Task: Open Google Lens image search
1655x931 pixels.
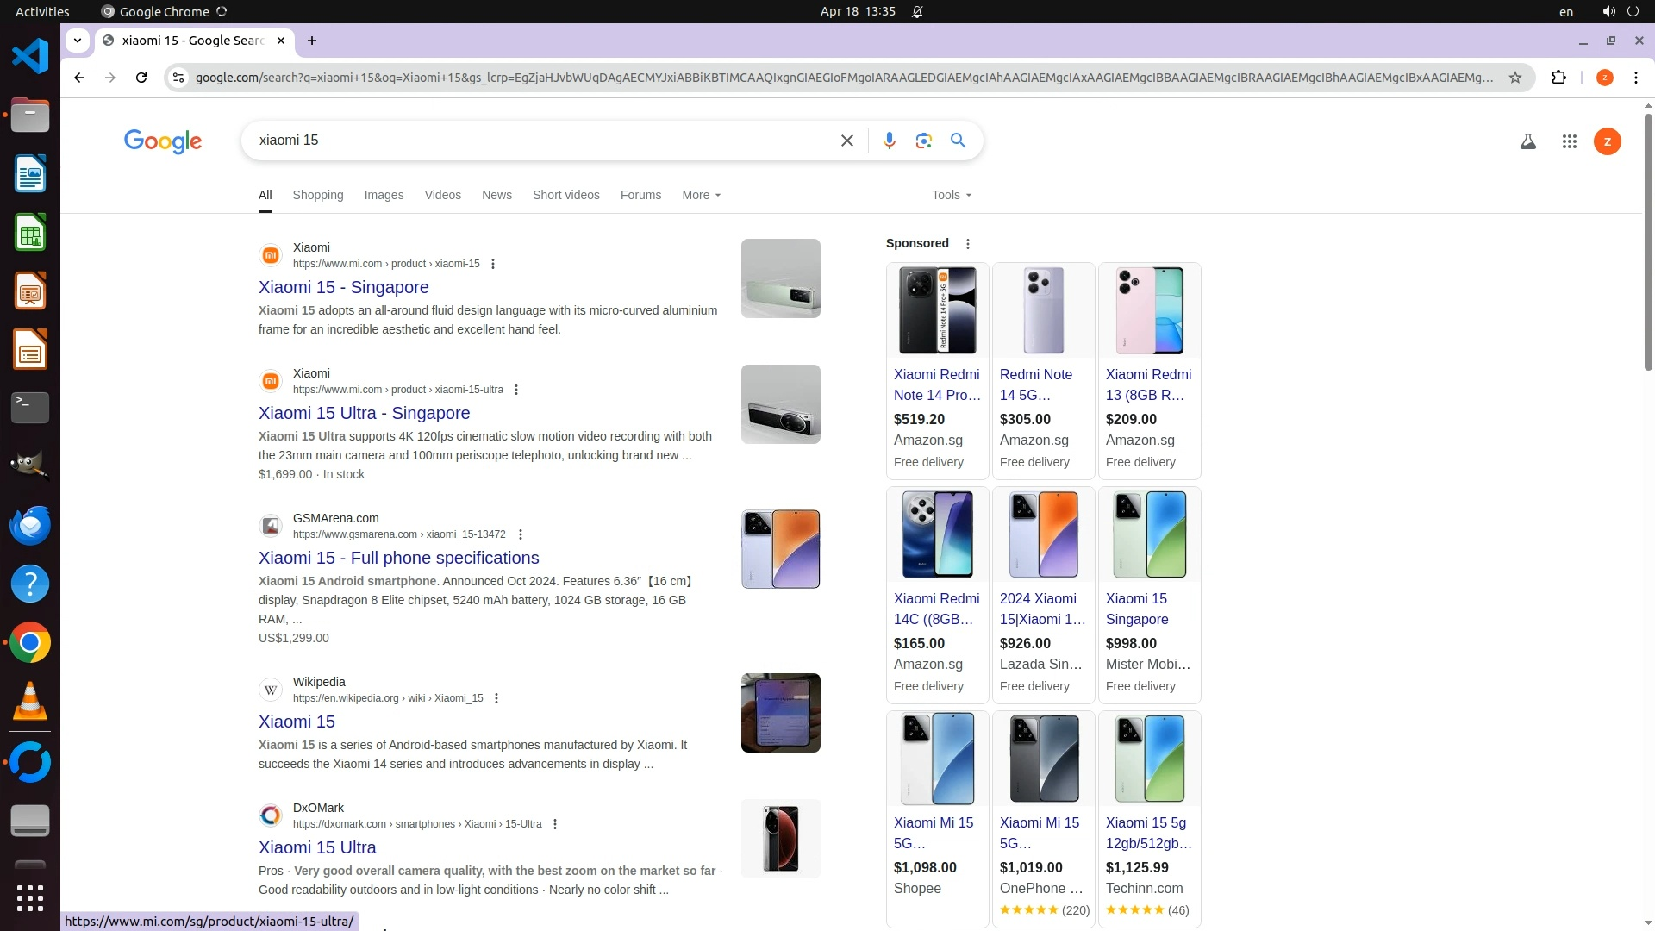Action: pos(923,141)
